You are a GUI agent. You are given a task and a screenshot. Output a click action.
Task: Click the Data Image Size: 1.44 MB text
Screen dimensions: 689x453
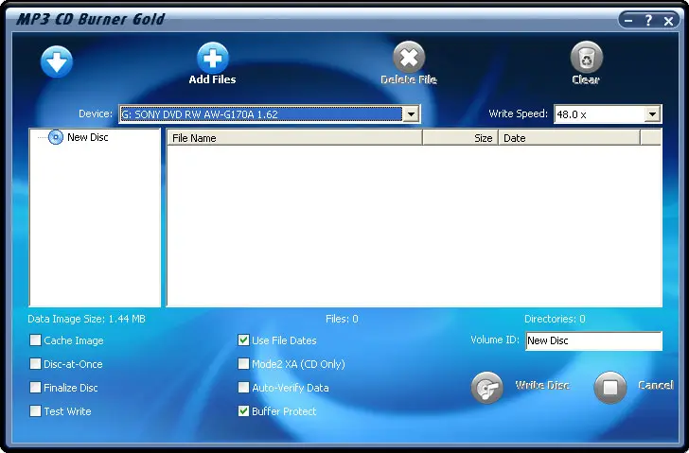[x=86, y=319]
